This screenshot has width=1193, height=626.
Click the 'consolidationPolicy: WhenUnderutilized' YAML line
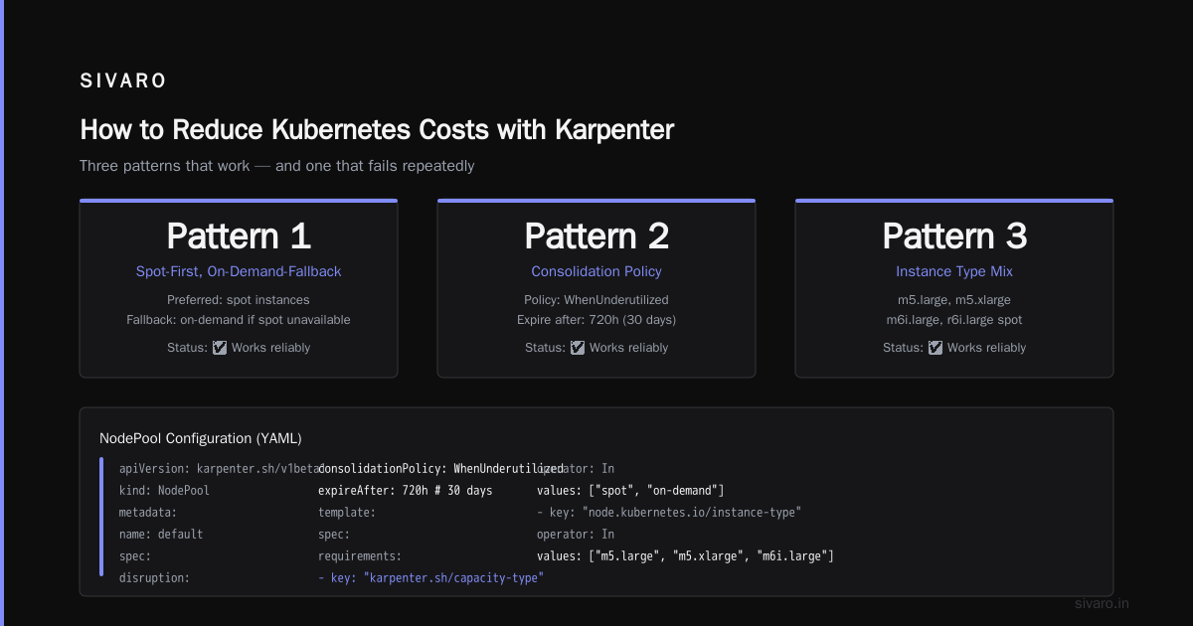(x=440, y=468)
